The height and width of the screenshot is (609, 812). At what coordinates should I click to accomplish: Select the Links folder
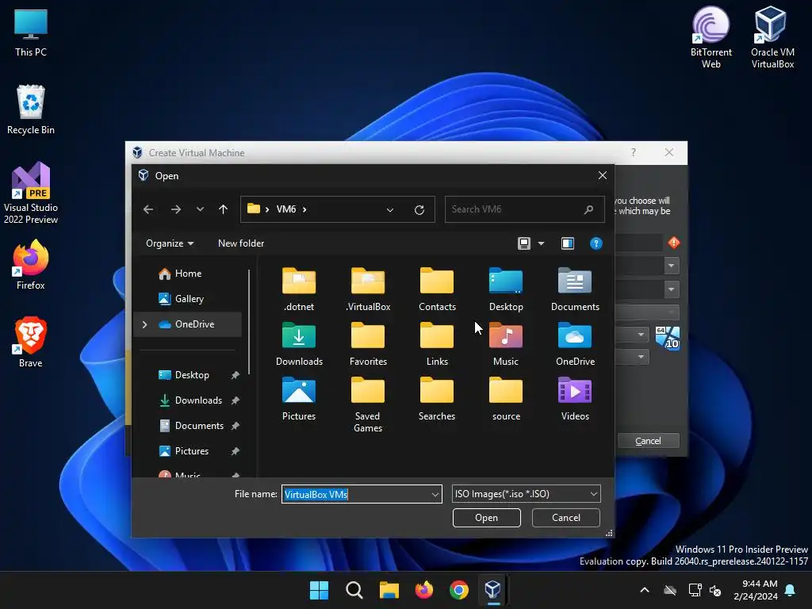tap(437, 344)
